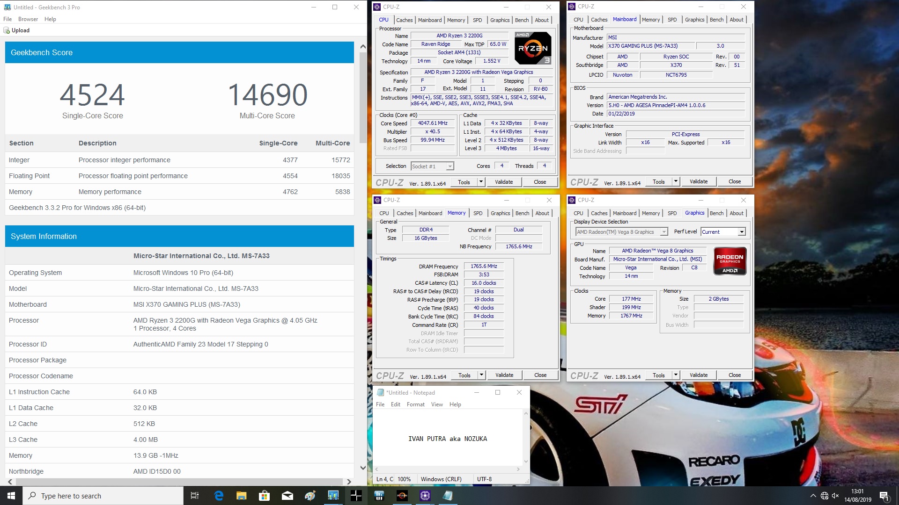
Task: Click the muted volume tray icon
Action: 835,496
